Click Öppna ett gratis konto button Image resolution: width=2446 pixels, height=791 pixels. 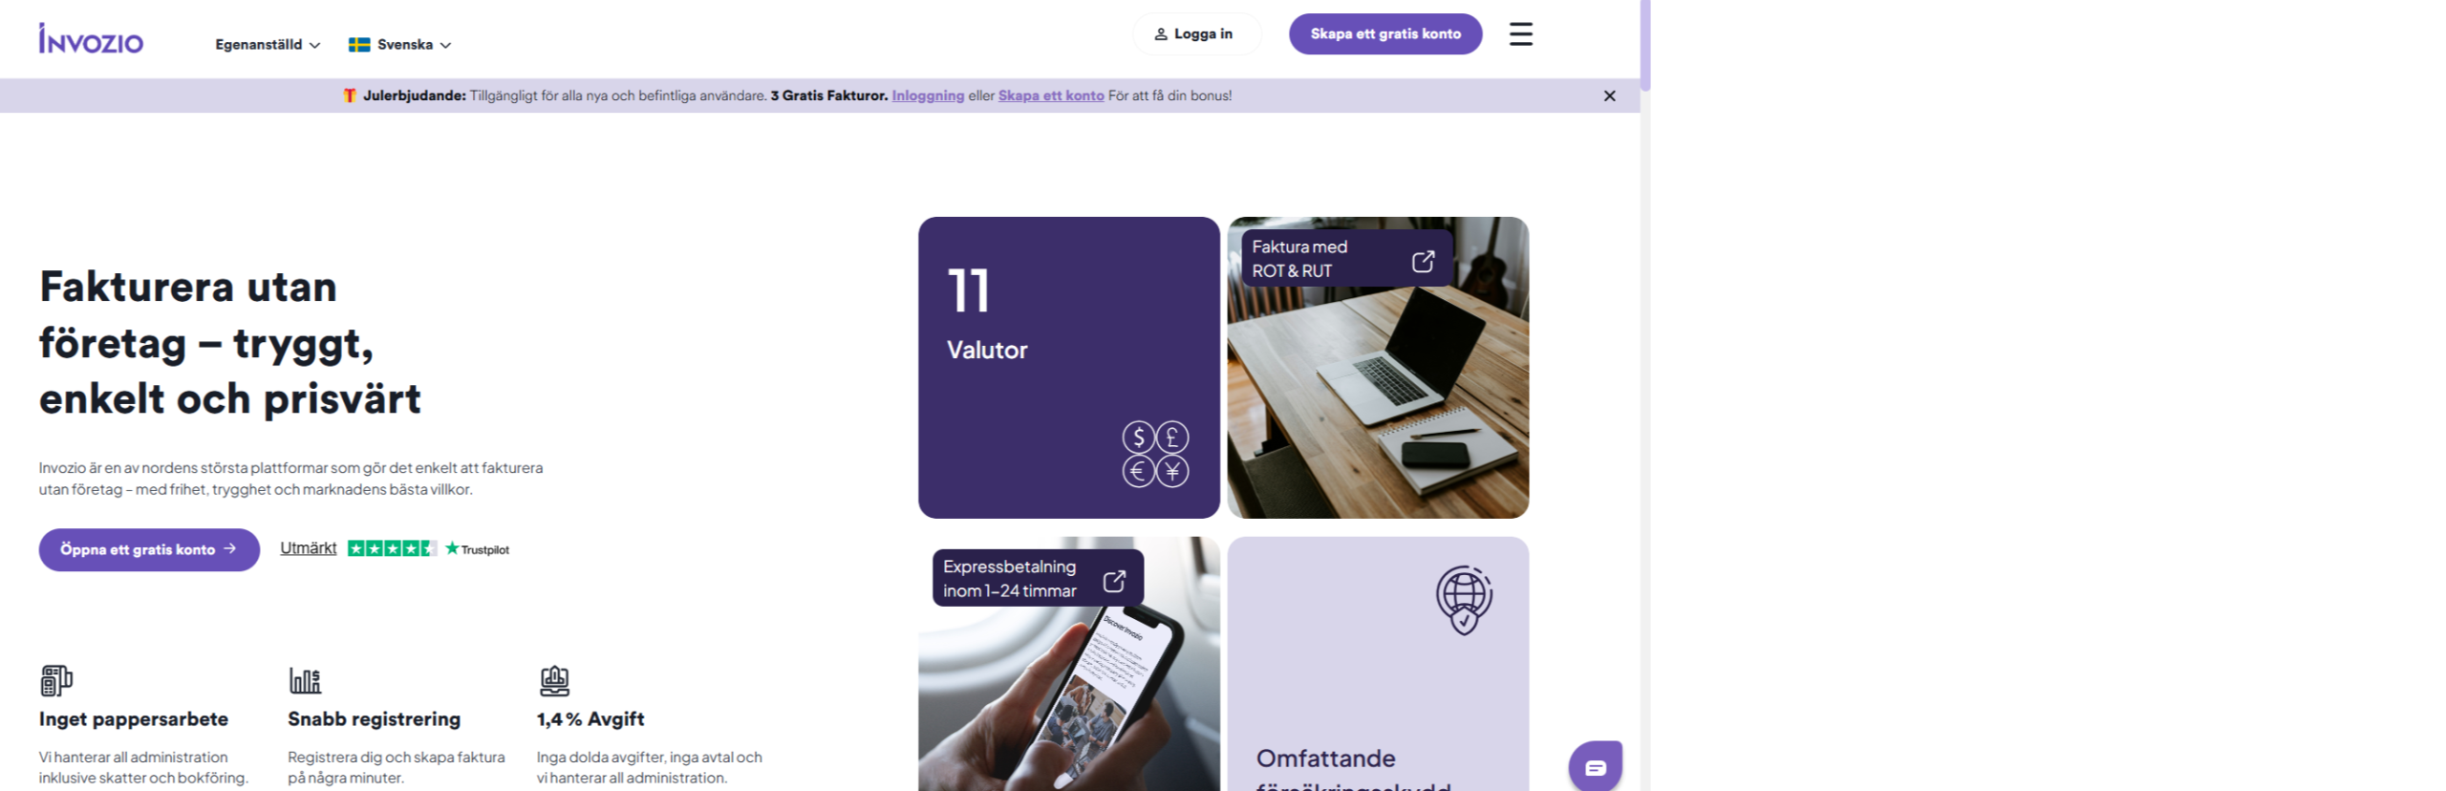point(149,549)
